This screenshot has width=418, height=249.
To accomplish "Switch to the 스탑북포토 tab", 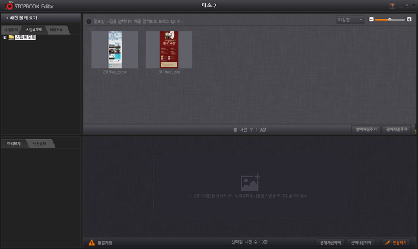I will [x=34, y=30].
